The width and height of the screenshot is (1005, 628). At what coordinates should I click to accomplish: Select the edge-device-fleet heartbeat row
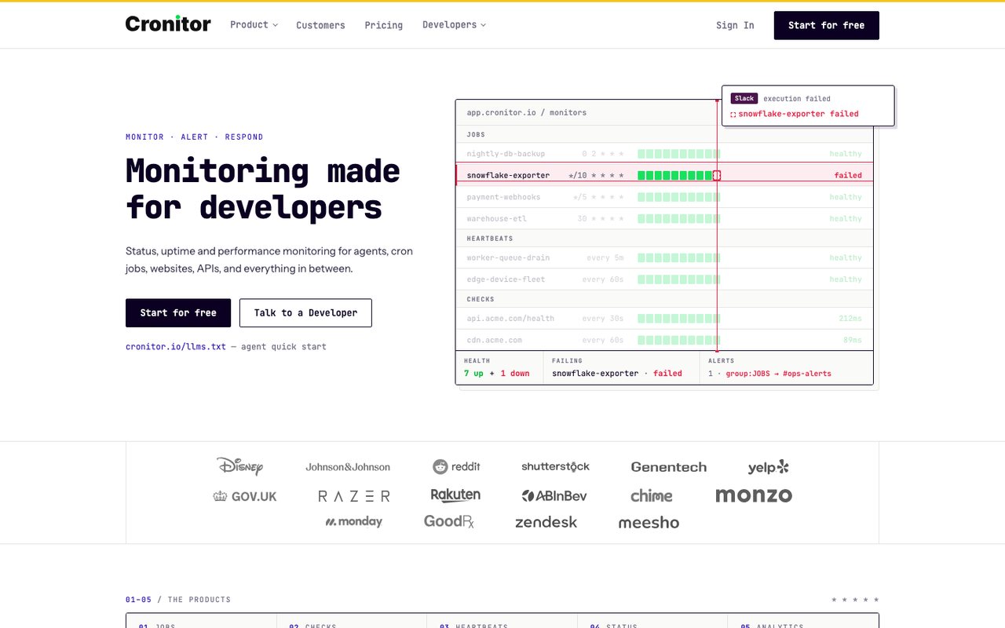(x=664, y=279)
